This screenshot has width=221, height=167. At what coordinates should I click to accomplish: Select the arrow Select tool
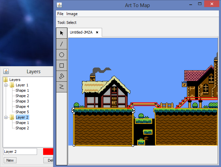point(62,33)
